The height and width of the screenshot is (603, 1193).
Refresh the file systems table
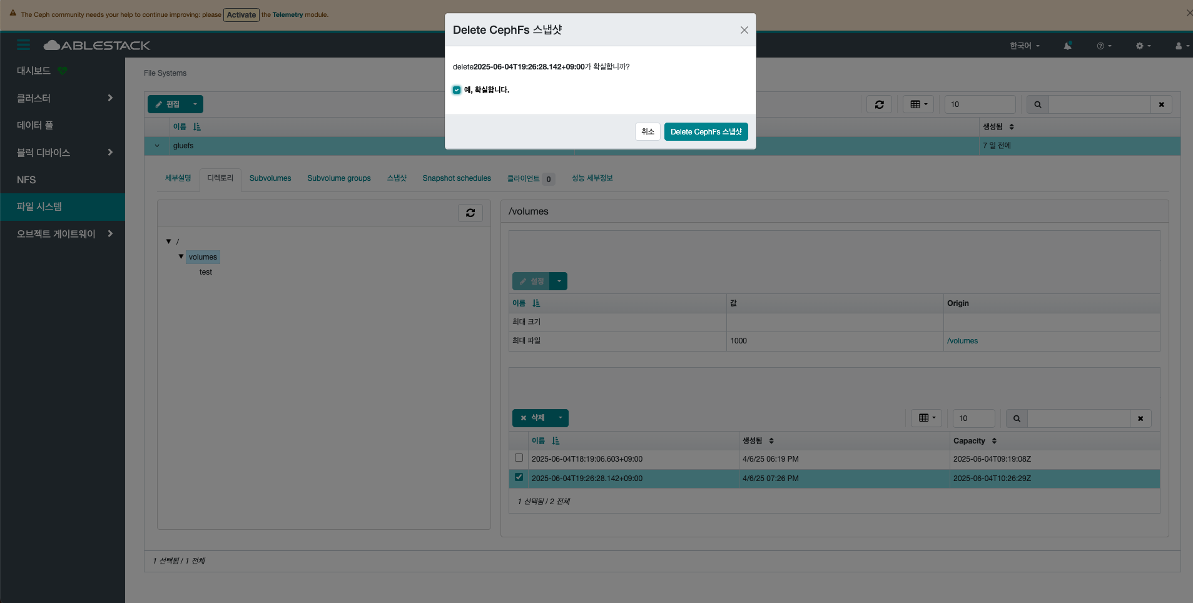tap(879, 104)
